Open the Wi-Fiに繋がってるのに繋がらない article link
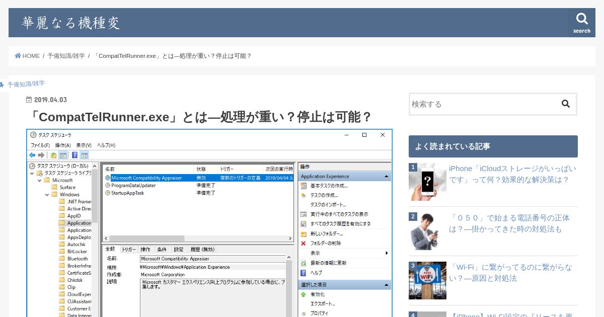Viewport: 604px width, 317px height. (x=510, y=273)
